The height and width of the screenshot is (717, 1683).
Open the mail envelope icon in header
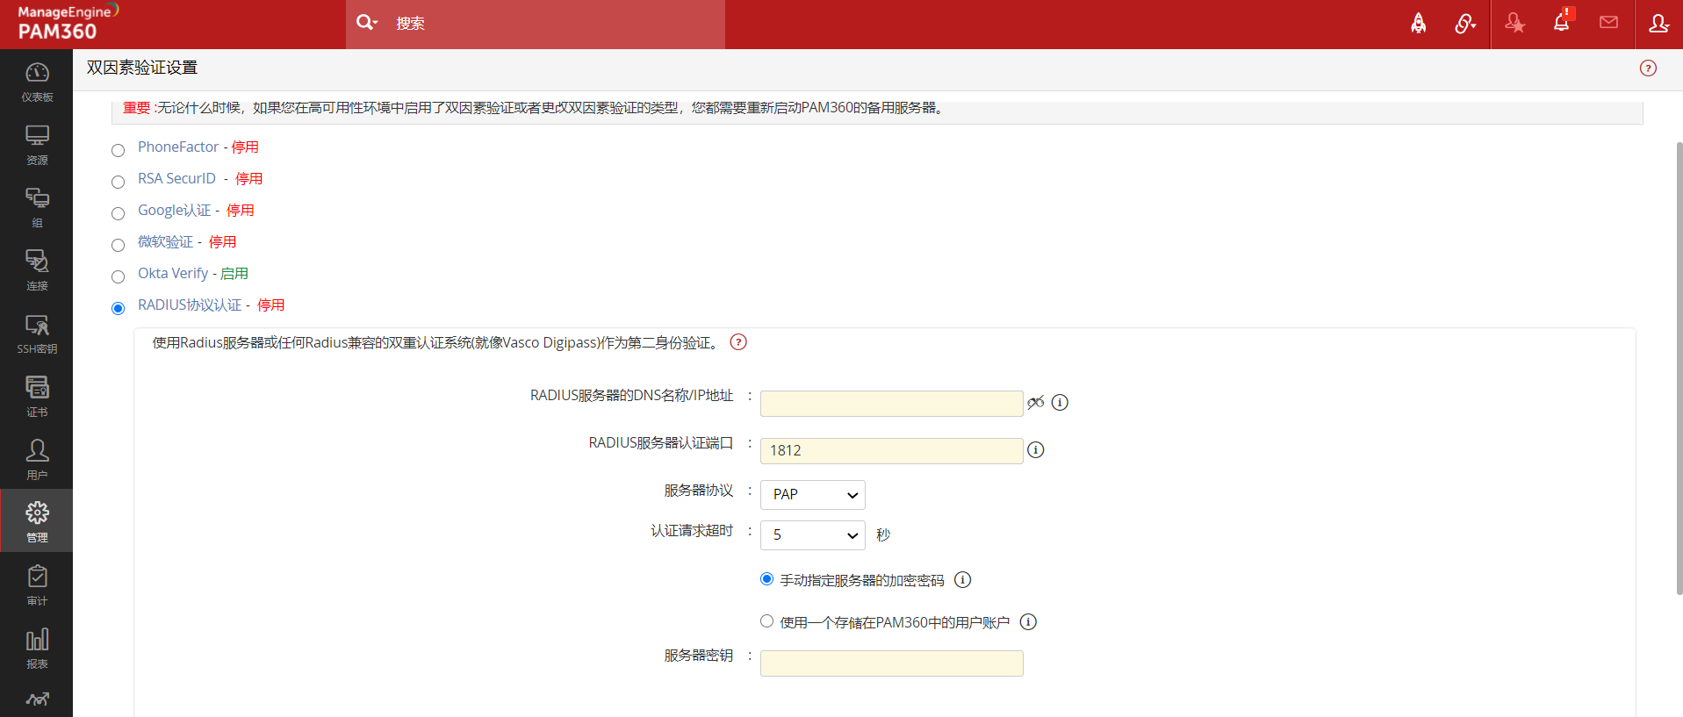click(x=1608, y=24)
